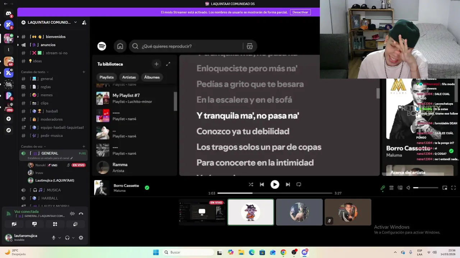Image resolution: width=460 pixels, height=258 pixels.
Task: Join the MUSICA voice channel
Action: [54, 190]
